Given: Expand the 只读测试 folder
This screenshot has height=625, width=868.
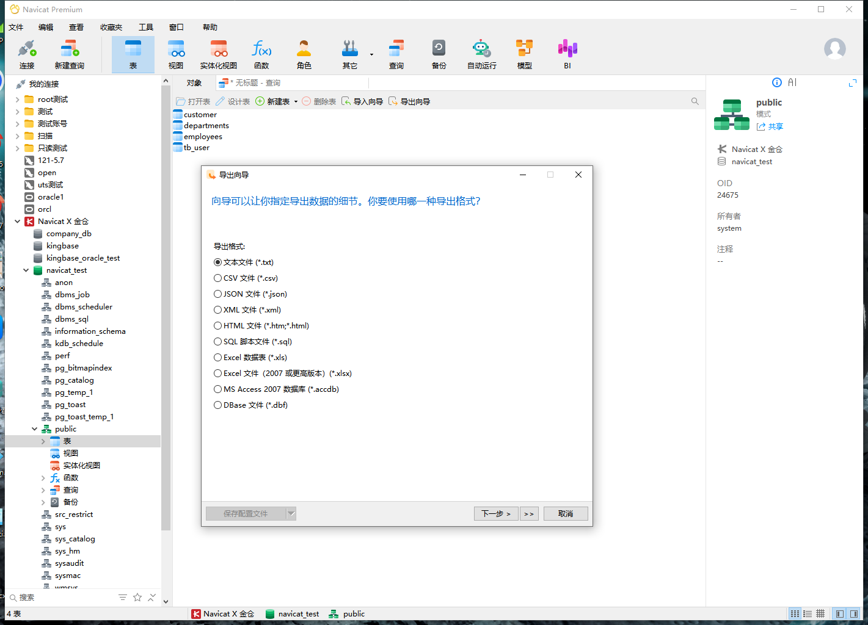Looking at the screenshot, I should click(x=17, y=148).
